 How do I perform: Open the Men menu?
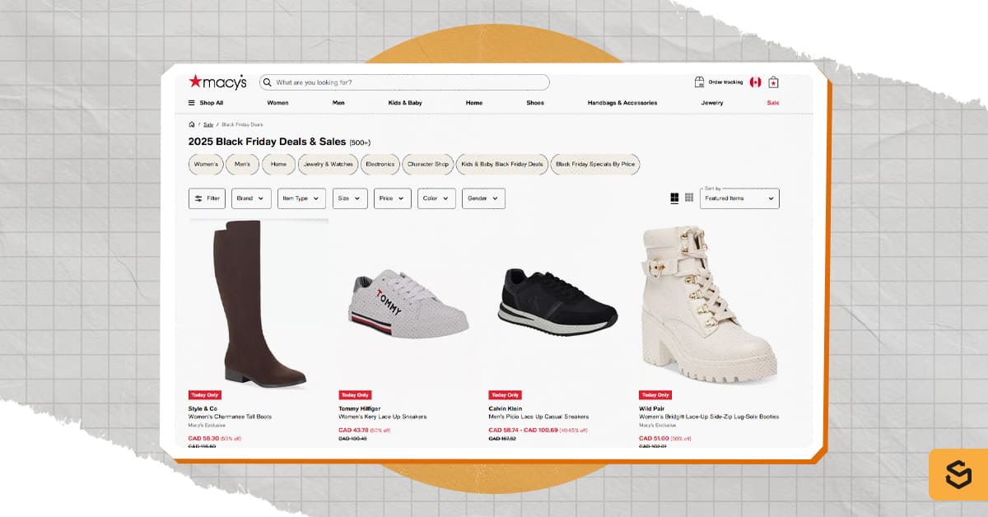pos(338,103)
